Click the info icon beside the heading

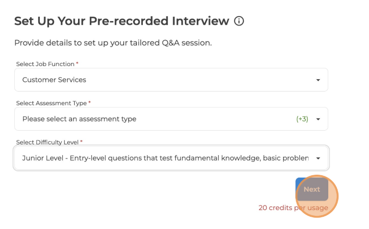239,21
